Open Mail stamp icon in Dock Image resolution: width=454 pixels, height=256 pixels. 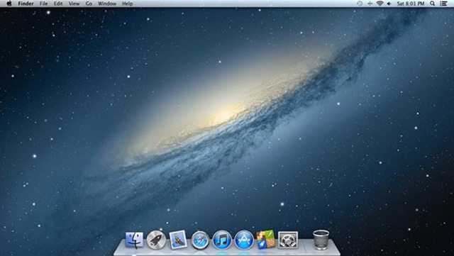coord(178,240)
